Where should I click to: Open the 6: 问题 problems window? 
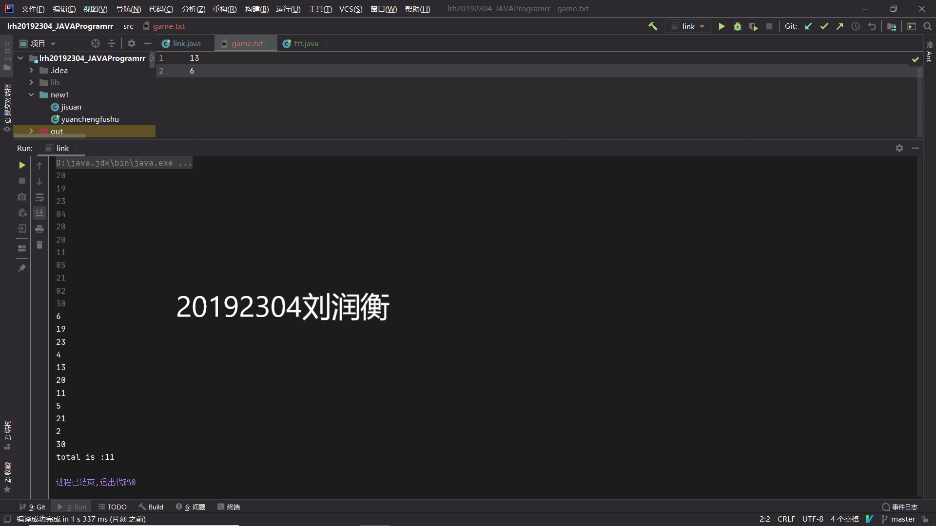[191, 507]
